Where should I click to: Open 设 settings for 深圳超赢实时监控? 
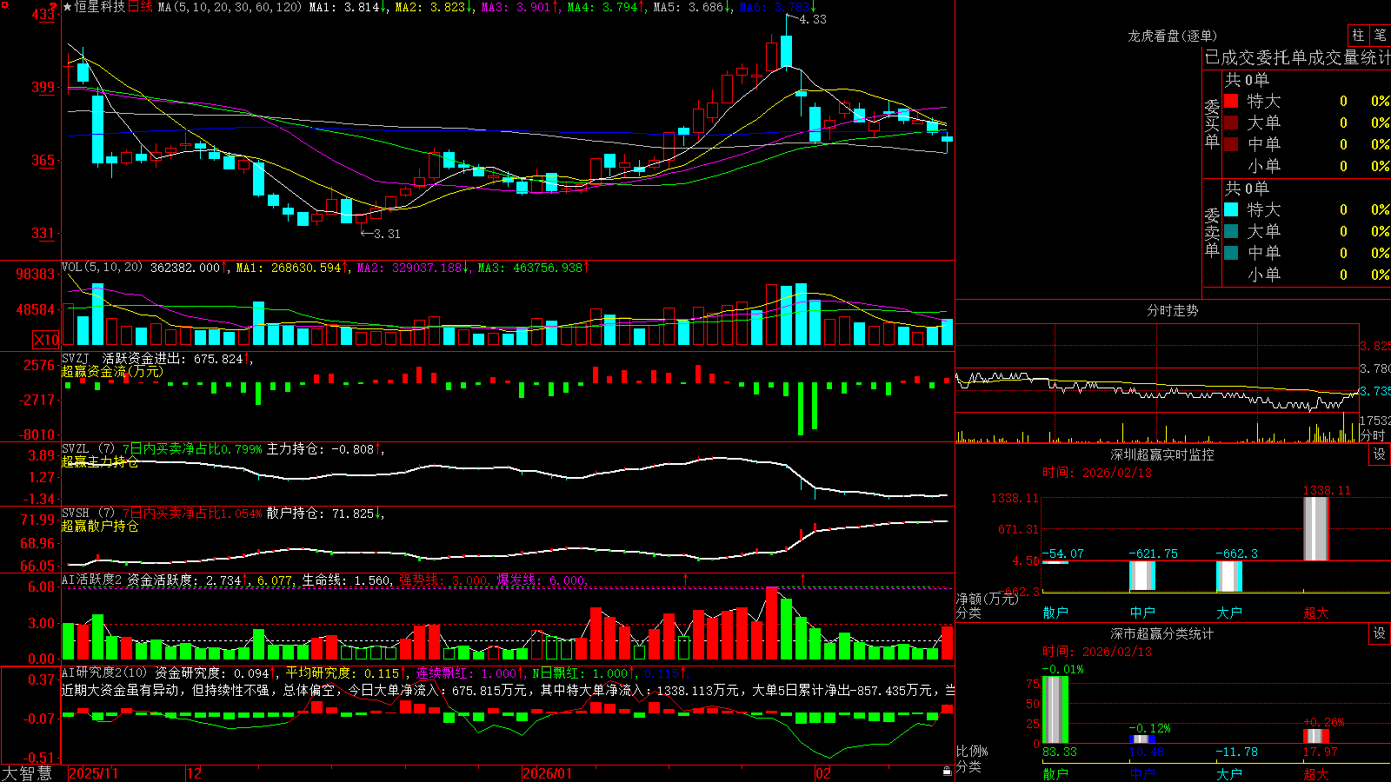coord(1380,454)
